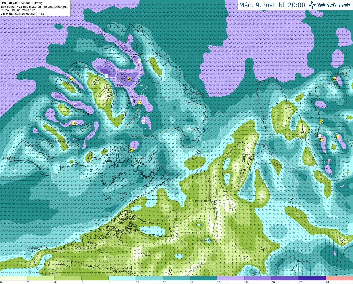Viewport: 353px width, 284px height.
Task: Click the Siglufjörður station label
Action: [x=339, y=74]
